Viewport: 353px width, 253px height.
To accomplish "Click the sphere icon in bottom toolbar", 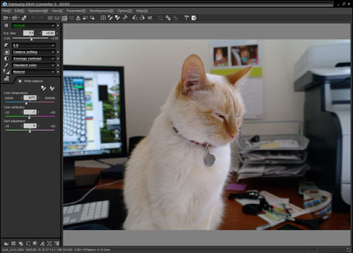I will (35, 243).
